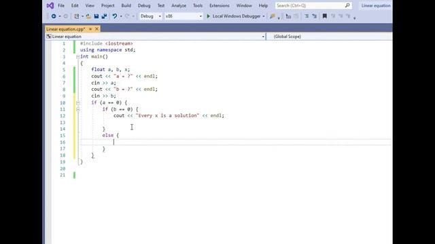
Task: Open the Local Windows Debugger dropdown arrow
Action: coord(264,16)
